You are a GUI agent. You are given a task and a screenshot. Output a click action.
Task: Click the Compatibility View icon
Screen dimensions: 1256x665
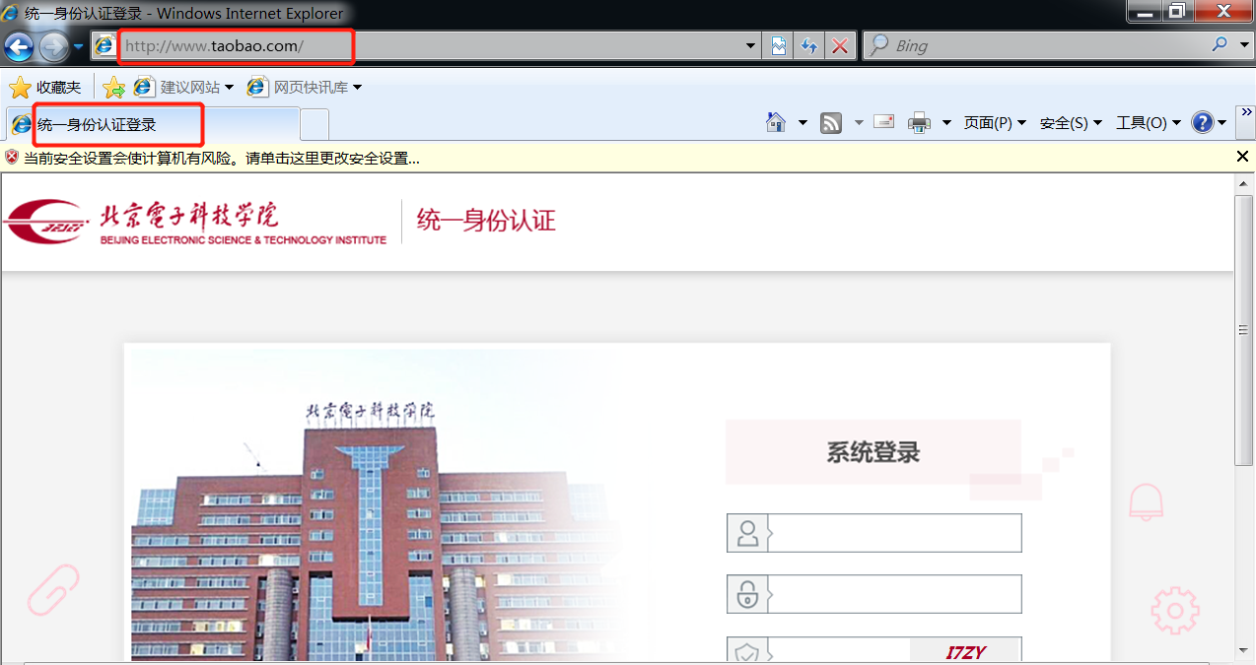[x=778, y=46]
